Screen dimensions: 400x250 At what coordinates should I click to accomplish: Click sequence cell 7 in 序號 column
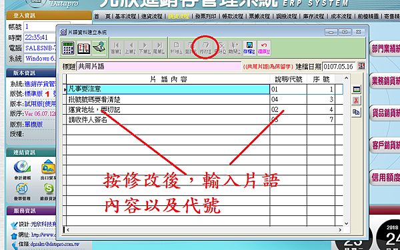tap(321, 119)
